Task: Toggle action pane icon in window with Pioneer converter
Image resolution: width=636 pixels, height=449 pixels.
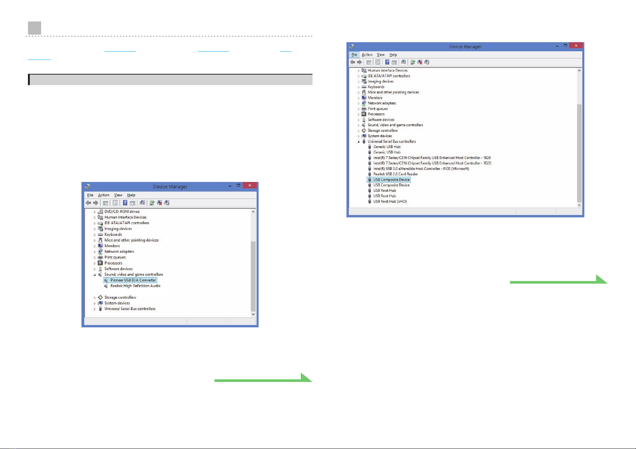Action: point(132,203)
